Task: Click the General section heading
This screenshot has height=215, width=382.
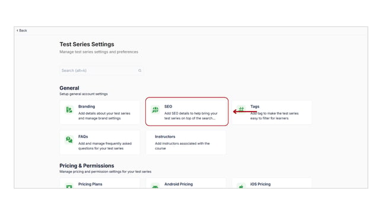Action: [69, 88]
